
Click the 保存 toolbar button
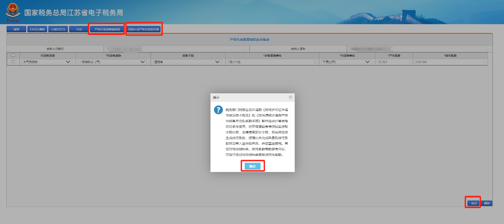click(x=16, y=29)
